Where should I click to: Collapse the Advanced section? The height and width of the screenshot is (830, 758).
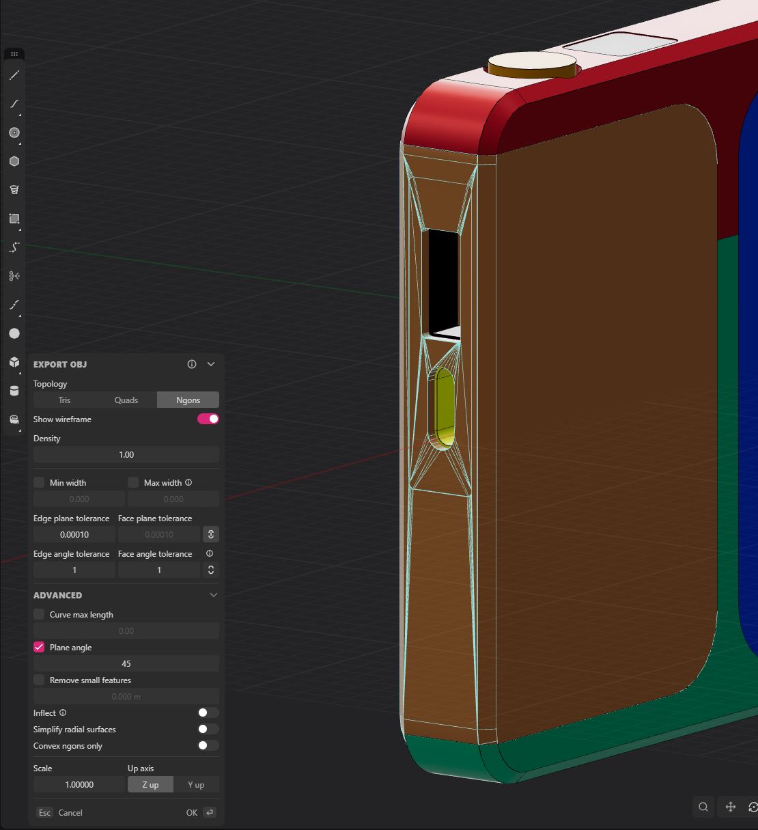click(213, 595)
